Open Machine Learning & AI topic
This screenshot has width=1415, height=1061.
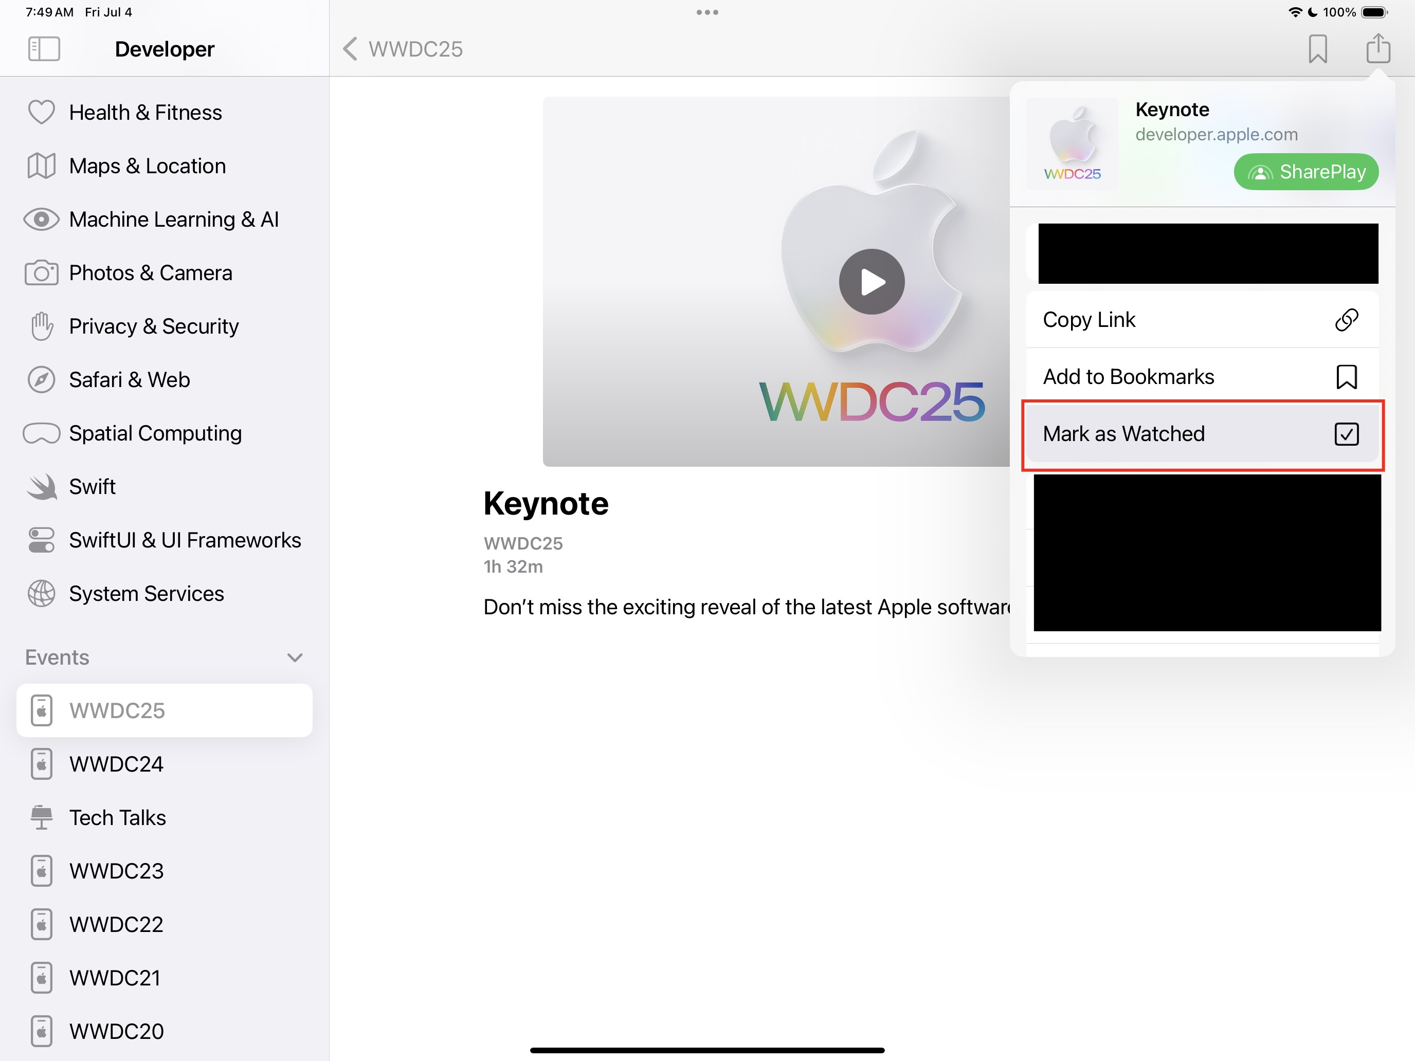click(165, 219)
